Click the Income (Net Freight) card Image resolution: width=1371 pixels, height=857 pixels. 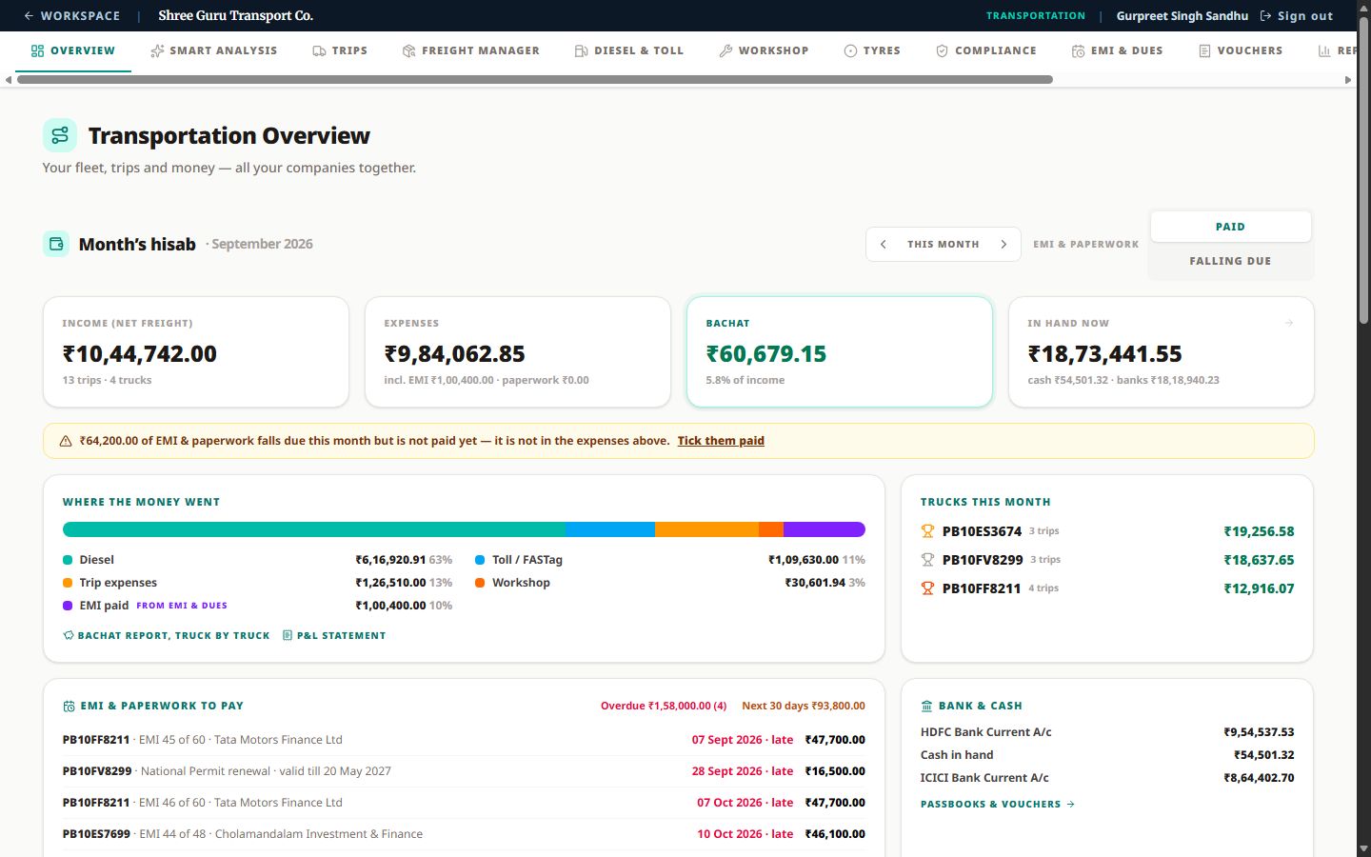(x=196, y=352)
